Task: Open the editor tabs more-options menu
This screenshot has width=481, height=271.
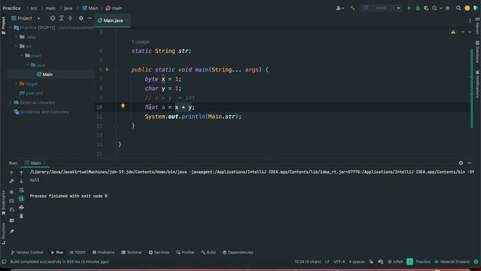Action: tap(470, 20)
